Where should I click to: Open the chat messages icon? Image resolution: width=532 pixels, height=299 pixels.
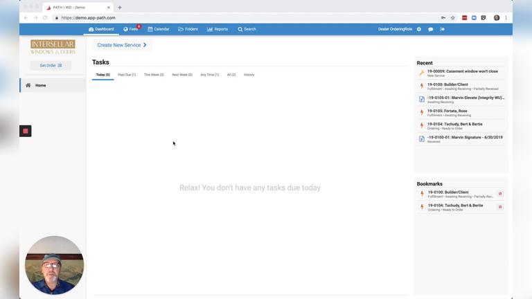pyautogui.click(x=431, y=29)
